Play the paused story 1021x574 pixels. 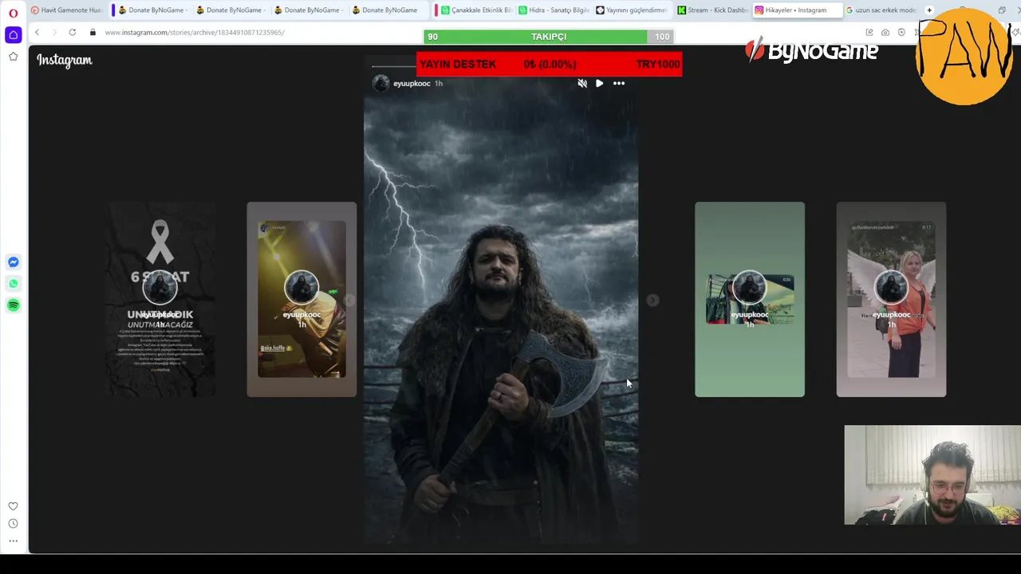pyautogui.click(x=600, y=83)
